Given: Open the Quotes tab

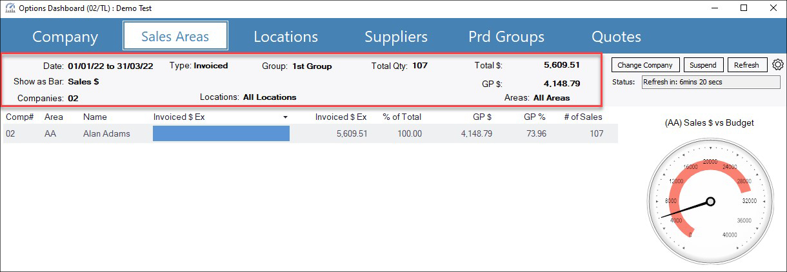Looking at the screenshot, I should coord(616,37).
